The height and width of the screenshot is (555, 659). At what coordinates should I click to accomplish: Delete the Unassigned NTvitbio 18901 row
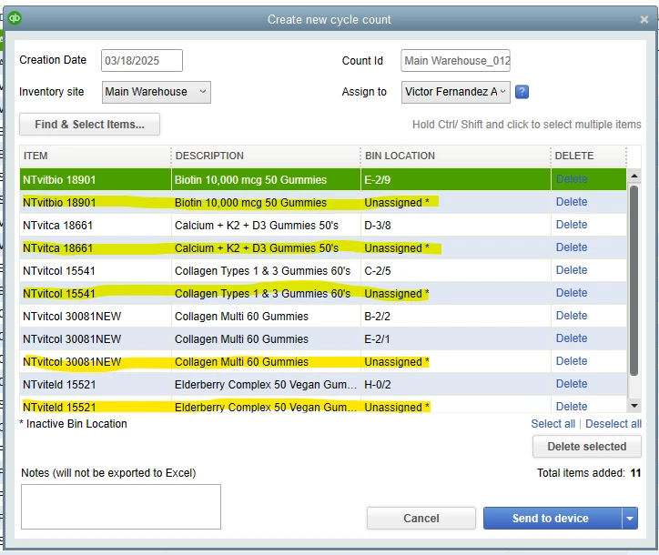(571, 202)
